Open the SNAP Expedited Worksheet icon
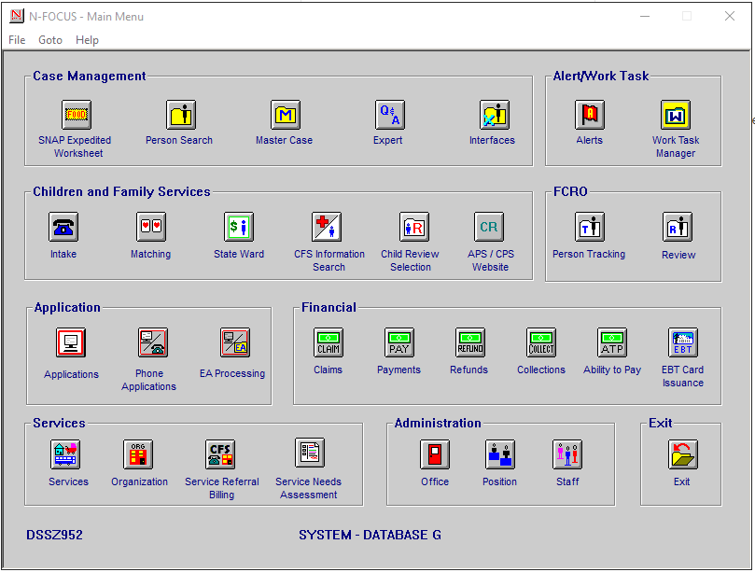Viewport: 755px width, 572px height. click(76, 115)
